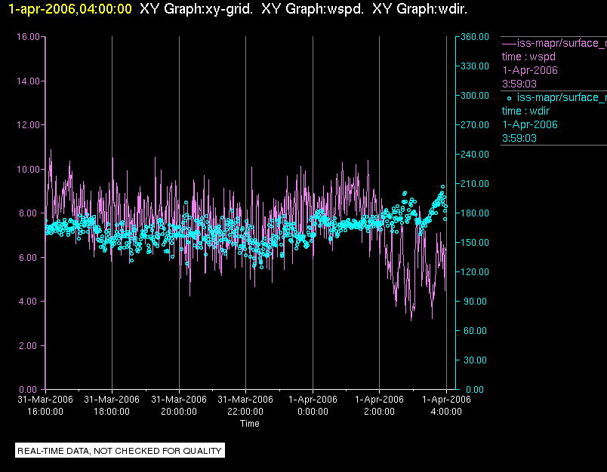Click the 30.00 label on right axis
Screen dimensions: 607x472
coord(476,360)
